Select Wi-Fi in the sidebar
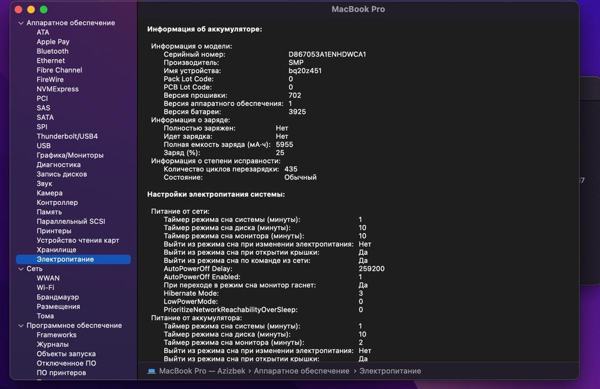Viewport: 600px width, 389px height. click(45, 288)
